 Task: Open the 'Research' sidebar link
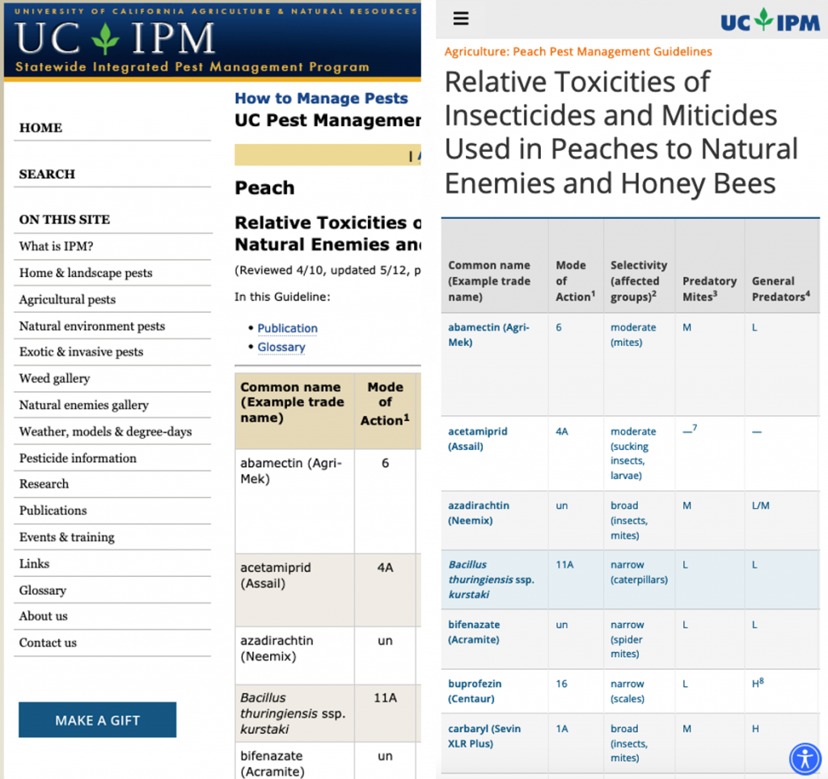pyautogui.click(x=44, y=484)
